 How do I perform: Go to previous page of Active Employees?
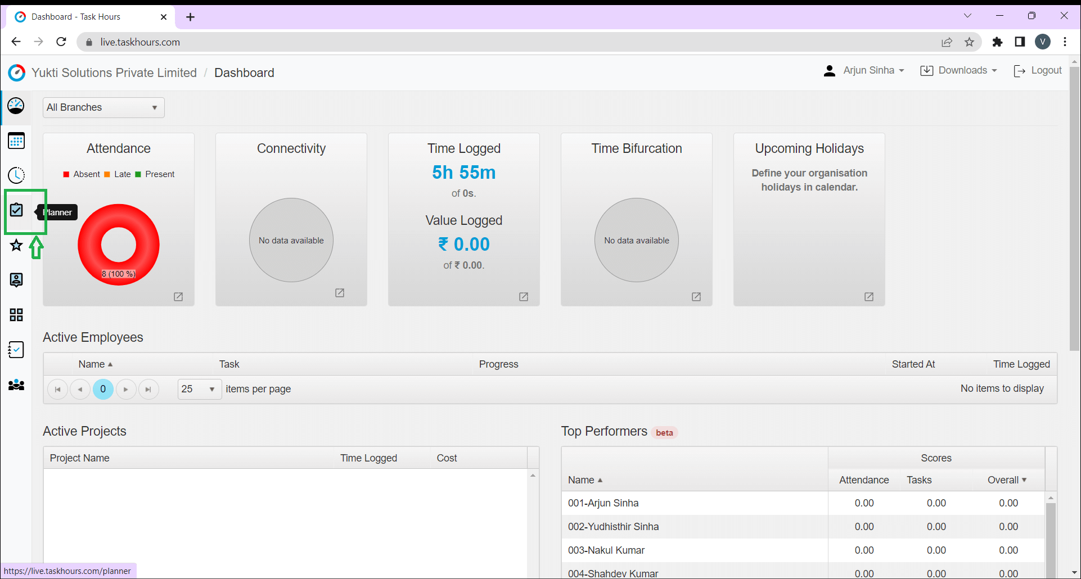pyautogui.click(x=80, y=389)
